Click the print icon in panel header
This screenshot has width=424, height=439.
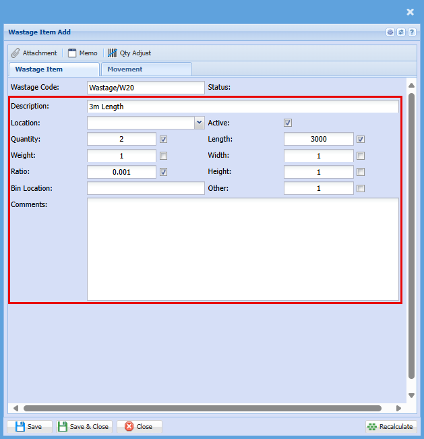pyautogui.click(x=390, y=32)
